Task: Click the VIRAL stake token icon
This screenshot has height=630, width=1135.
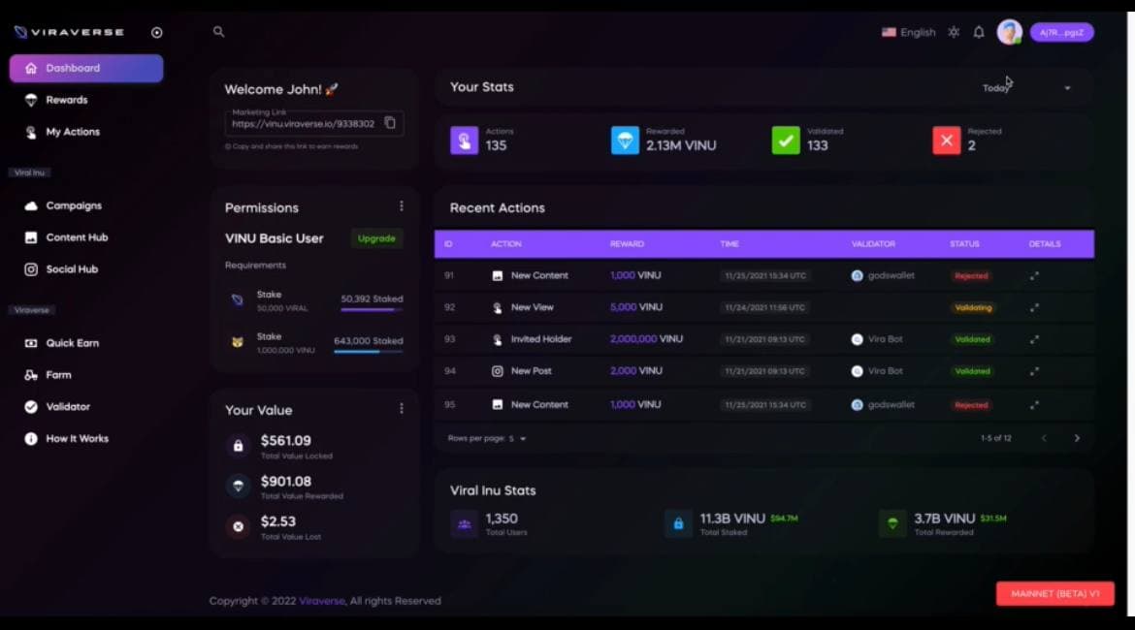Action: [x=238, y=299]
